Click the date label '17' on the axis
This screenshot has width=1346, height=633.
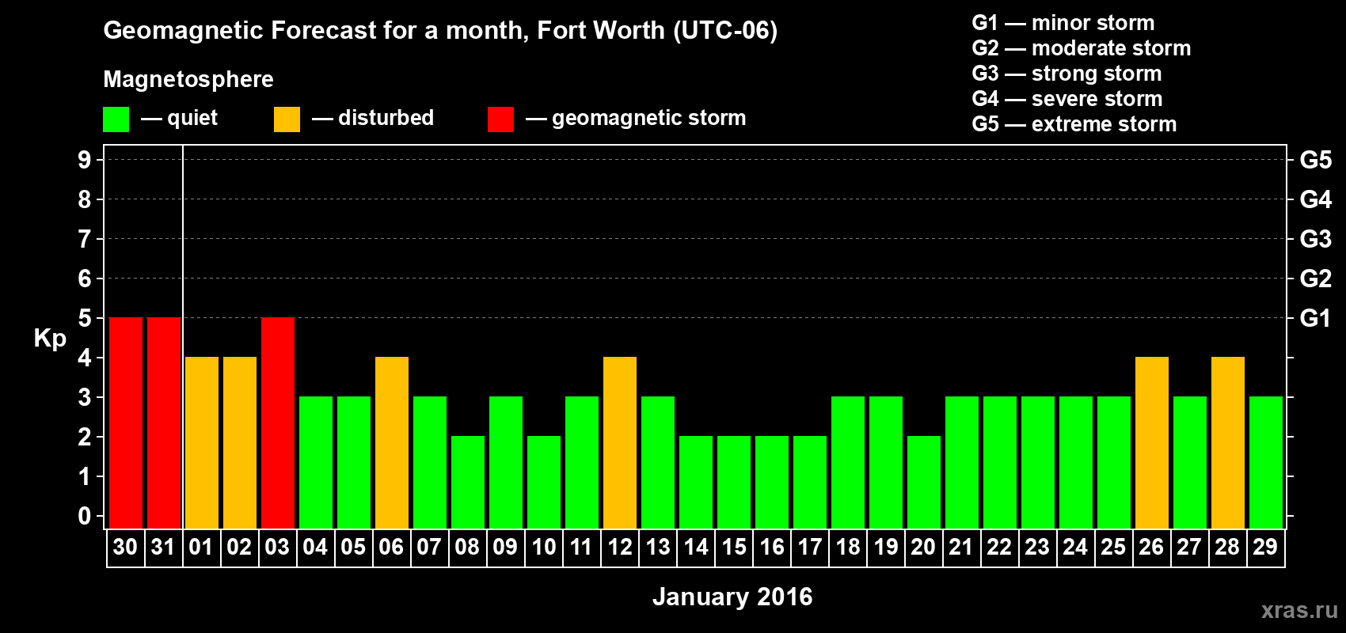(x=810, y=548)
